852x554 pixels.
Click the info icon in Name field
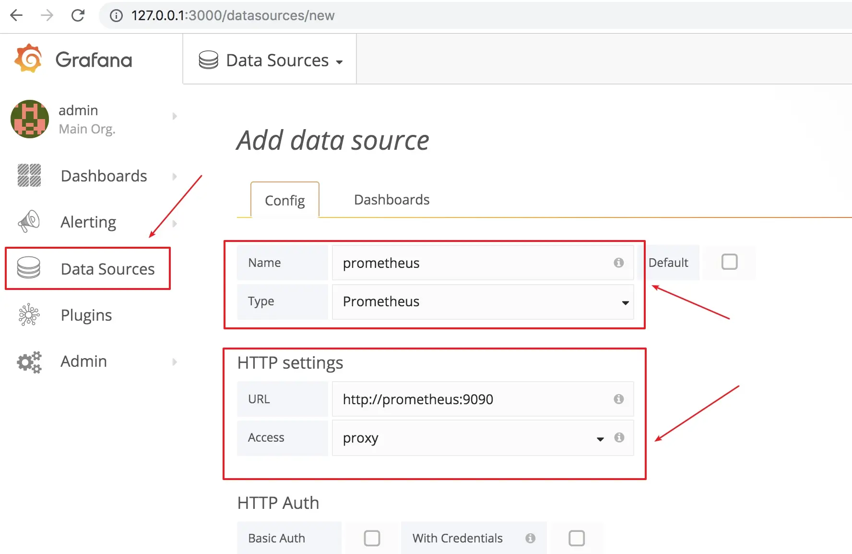pos(619,263)
